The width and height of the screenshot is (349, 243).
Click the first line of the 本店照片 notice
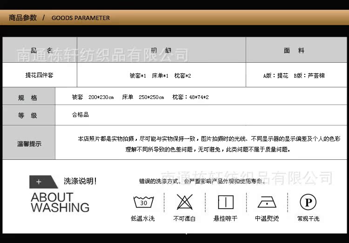pyautogui.click(x=209, y=139)
